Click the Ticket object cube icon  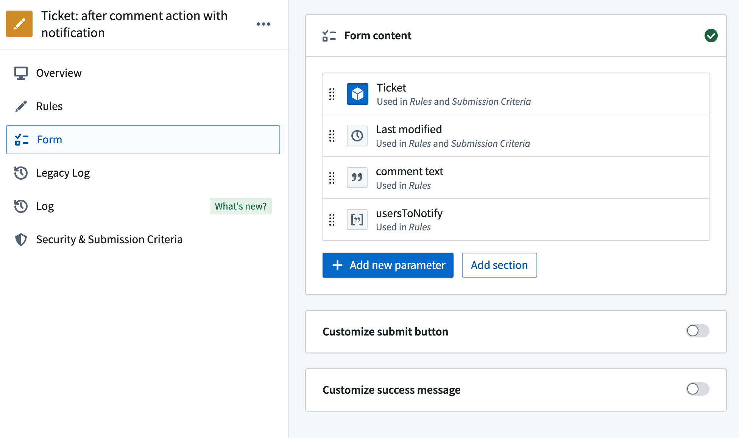pyautogui.click(x=357, y=94)
